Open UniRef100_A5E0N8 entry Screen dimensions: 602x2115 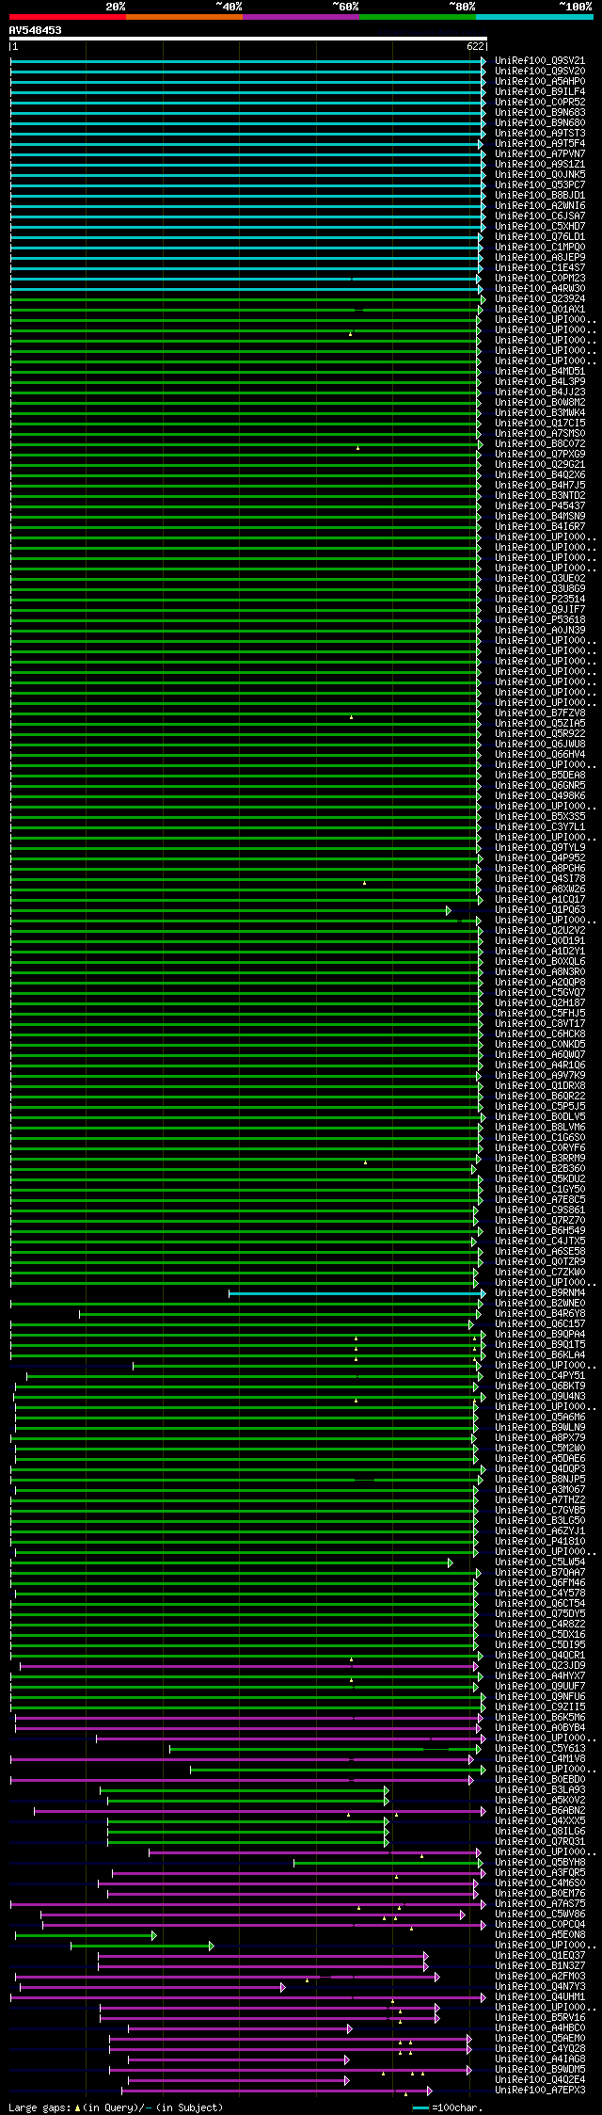[x=540, y=1935]
